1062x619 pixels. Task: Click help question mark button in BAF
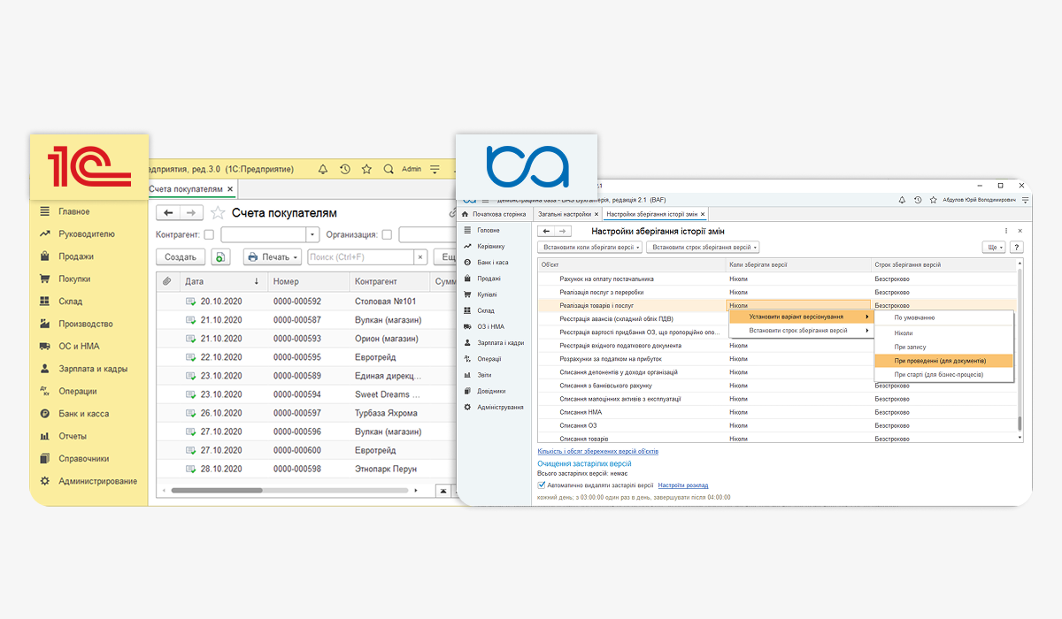click(1017, 248)
